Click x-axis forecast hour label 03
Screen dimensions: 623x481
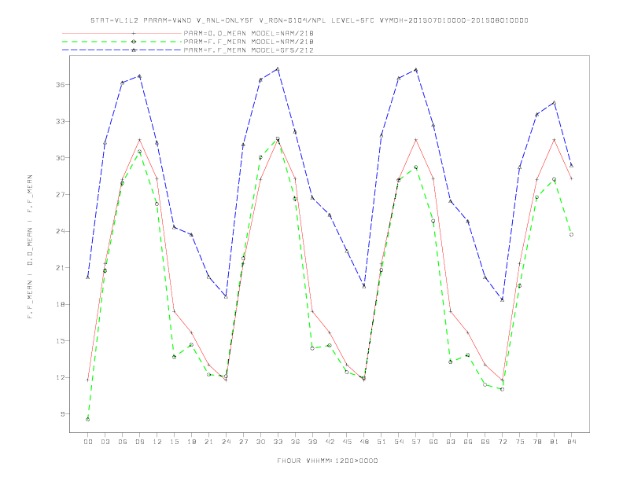(105, 442)
